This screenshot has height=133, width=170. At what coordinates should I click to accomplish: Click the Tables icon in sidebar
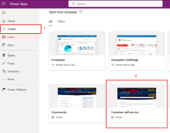[x=4, y=56]
